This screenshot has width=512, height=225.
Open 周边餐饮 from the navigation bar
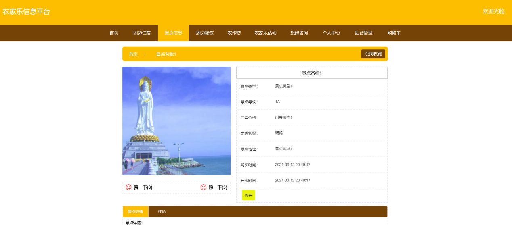[x=205, y=33]
